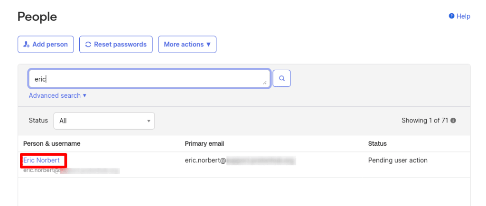This screenshot has height=206, width=486.
Task: Open the More actions dropdown
Action: (187, 44)
